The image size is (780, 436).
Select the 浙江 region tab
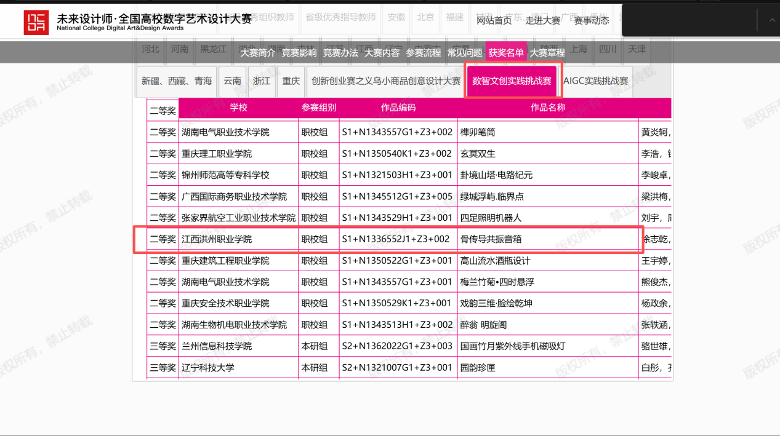point(262,81)
